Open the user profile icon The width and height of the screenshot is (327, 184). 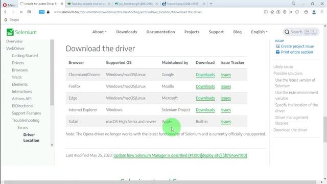(314, 12)
